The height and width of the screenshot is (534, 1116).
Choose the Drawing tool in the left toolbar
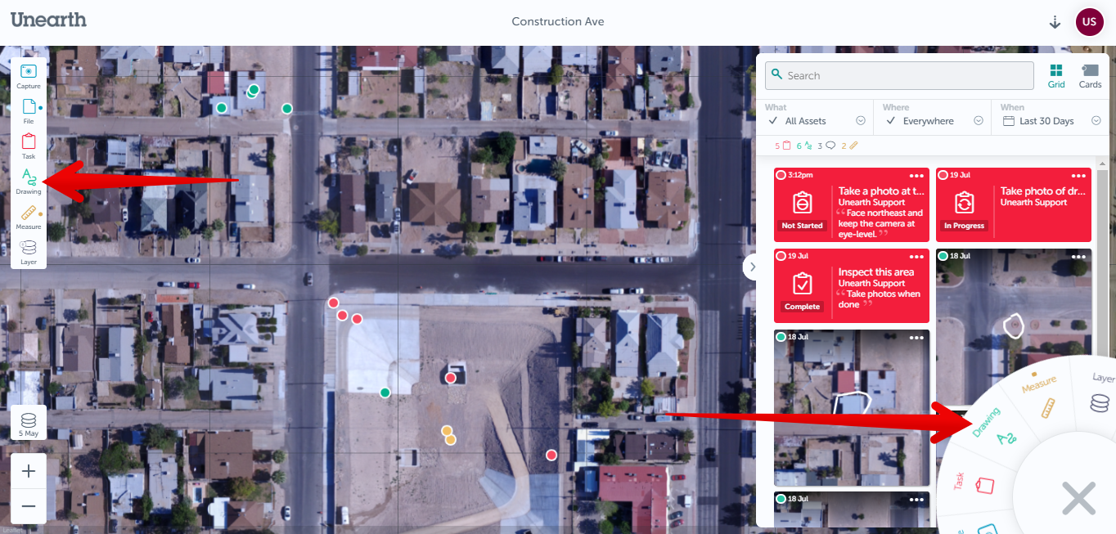[29, 182]
